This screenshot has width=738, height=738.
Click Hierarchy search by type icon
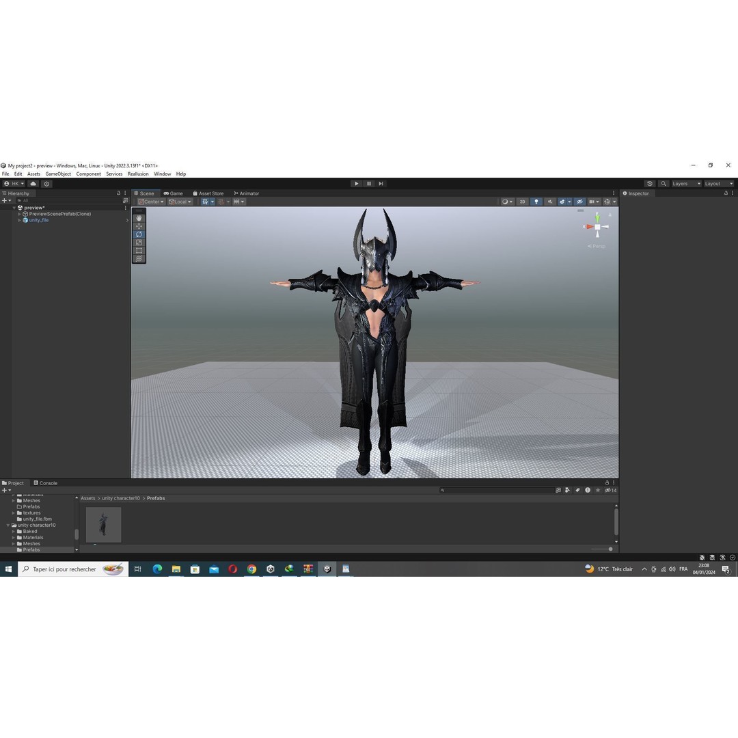pos(125,200)
